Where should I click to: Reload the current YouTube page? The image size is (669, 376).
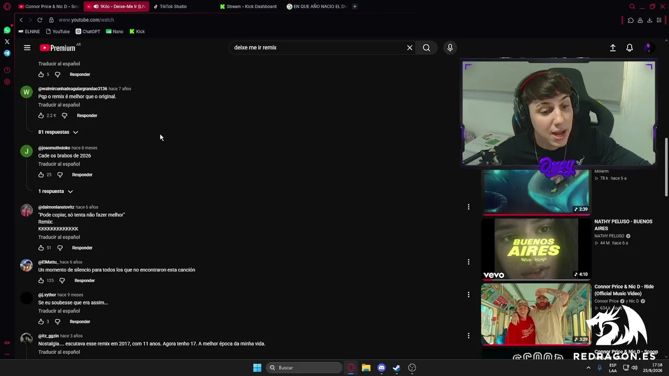[x=40, y=20]
